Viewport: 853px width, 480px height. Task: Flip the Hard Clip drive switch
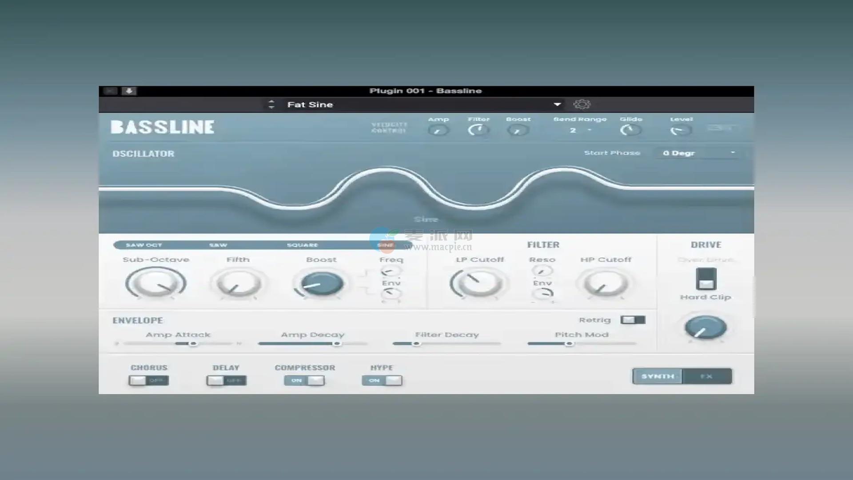[x=706, y=279]
